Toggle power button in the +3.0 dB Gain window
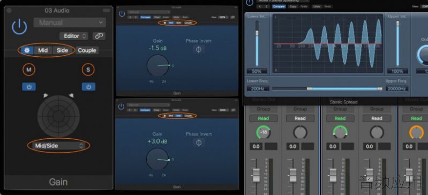 point(121,106)
